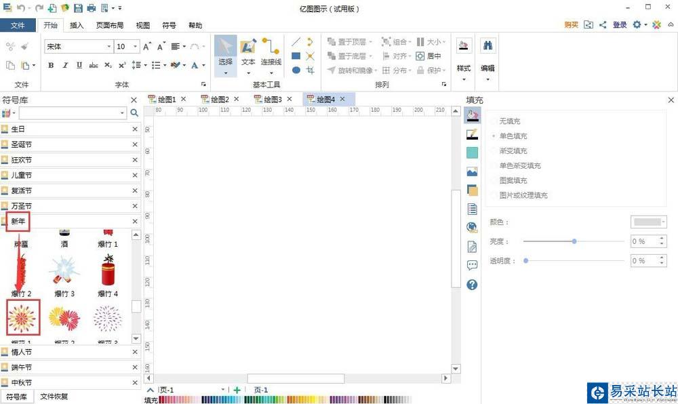Select the Fireworks 1 symbol thumbnail

click(x=23, y=318)
